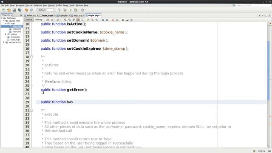
Task: Switch to the logic.php editor tab
Action: click(78, 15)
